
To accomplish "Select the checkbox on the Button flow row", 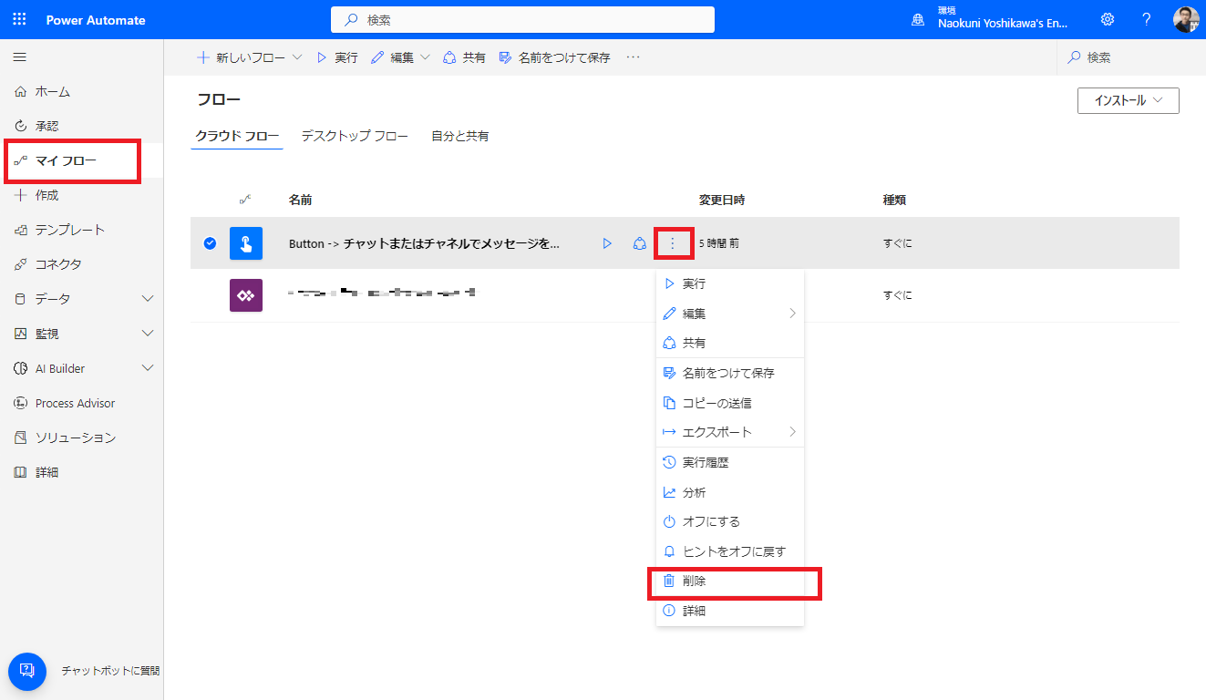I will [210, 242].
